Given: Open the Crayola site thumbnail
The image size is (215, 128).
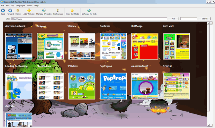Looking at the screenshot, I should (x=50, y=46).
